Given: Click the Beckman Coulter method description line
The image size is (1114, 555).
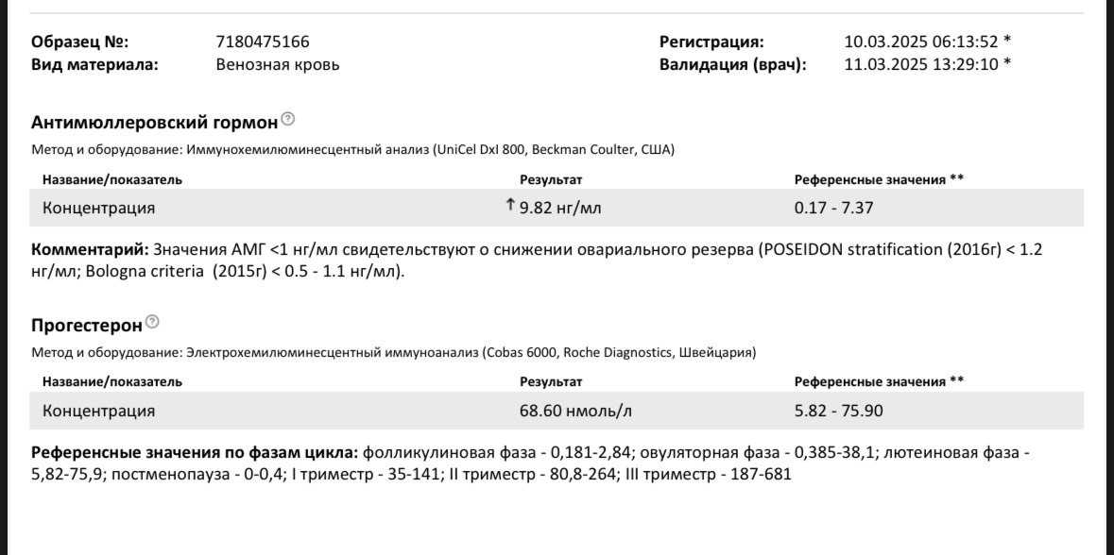Looking at the screenshot, I should click(353, 150).
